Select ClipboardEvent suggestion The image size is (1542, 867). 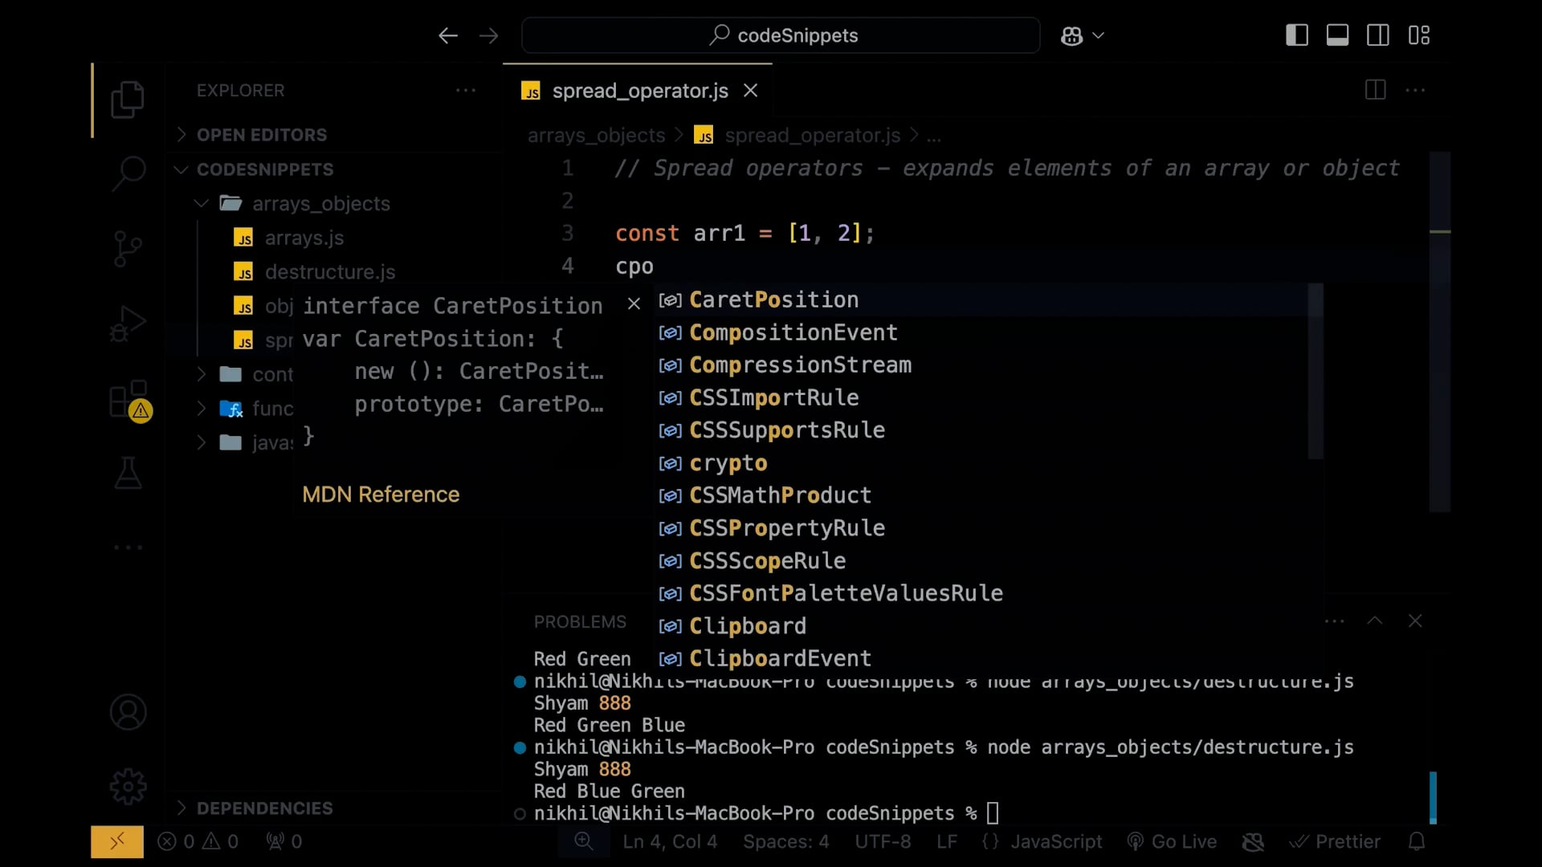(981, 658)
